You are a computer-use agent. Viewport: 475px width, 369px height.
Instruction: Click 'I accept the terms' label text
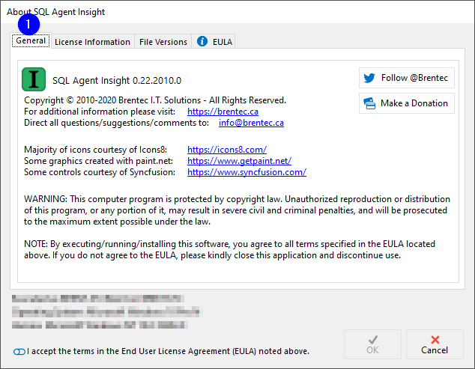coord(168,351)
